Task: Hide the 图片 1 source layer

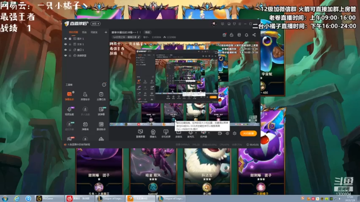Action: (x=66, y=39)
